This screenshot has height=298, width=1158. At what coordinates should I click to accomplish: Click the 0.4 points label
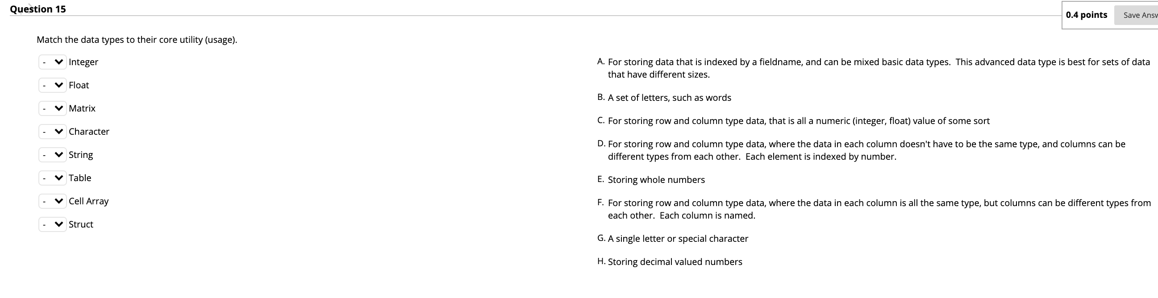coord(1087,15)
